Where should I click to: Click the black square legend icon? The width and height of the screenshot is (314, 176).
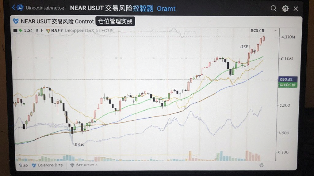(x=15, y=30)
